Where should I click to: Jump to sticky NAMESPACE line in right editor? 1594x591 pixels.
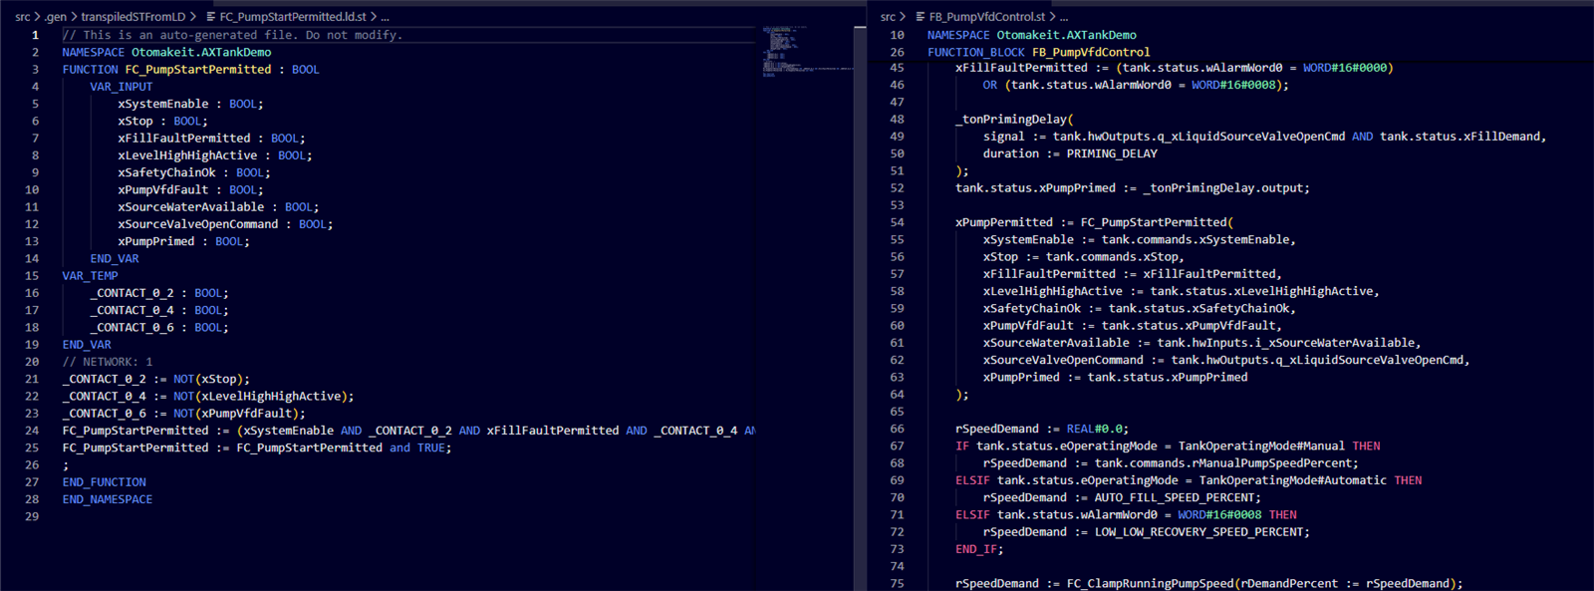point(1031,35)
